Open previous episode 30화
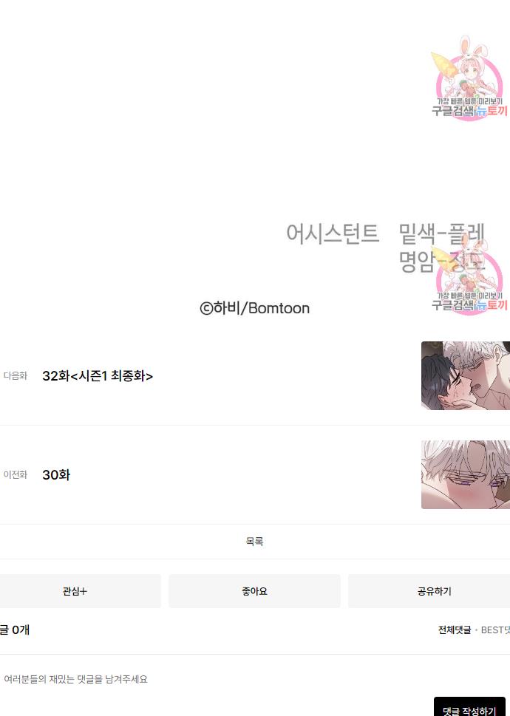Image resolution: width=510 pixels, height=716 pixels. point(56,475)
